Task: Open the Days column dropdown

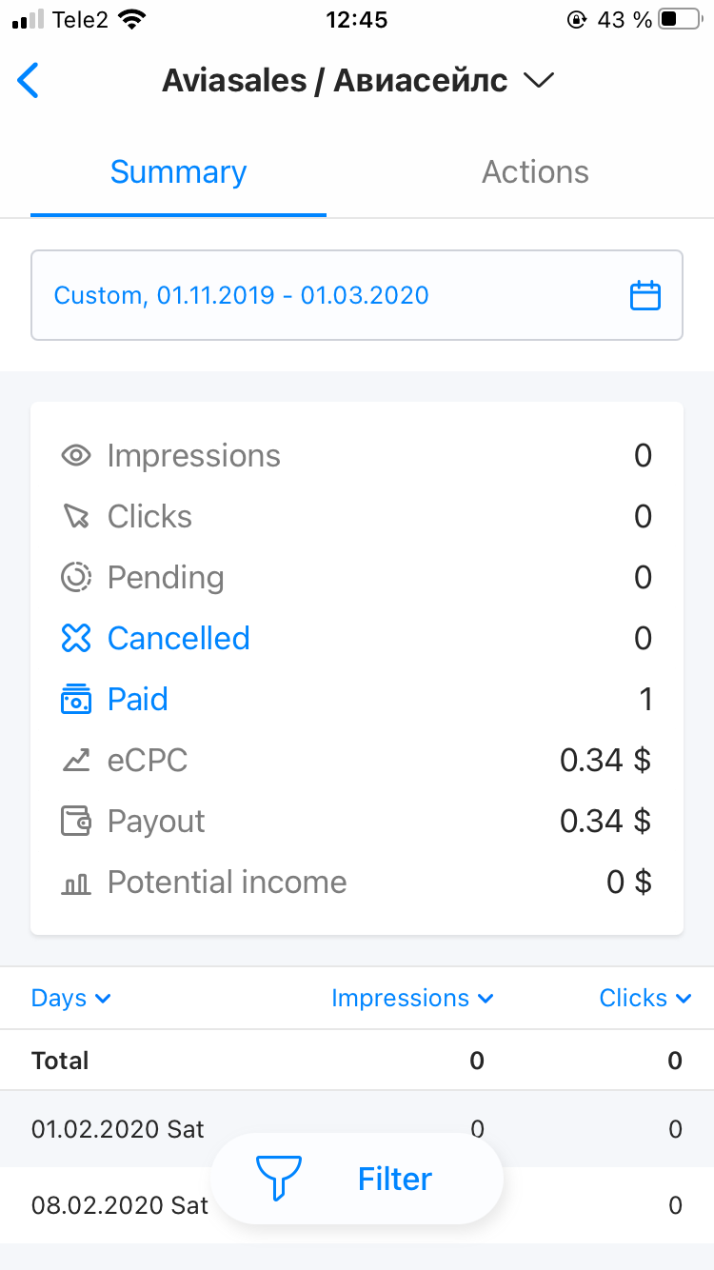Action: [x=71, y=998]
